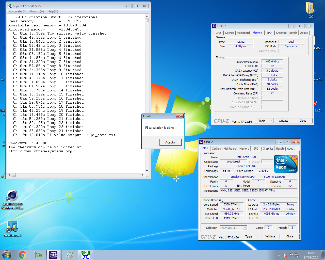Click the network tray icon

[297, 255]
